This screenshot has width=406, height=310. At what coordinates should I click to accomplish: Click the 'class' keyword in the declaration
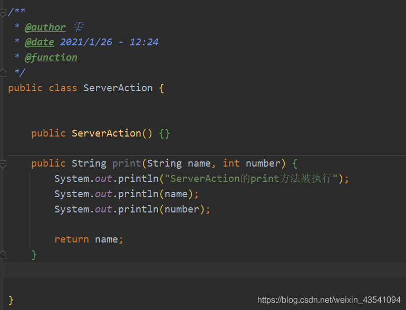(63, 88)
